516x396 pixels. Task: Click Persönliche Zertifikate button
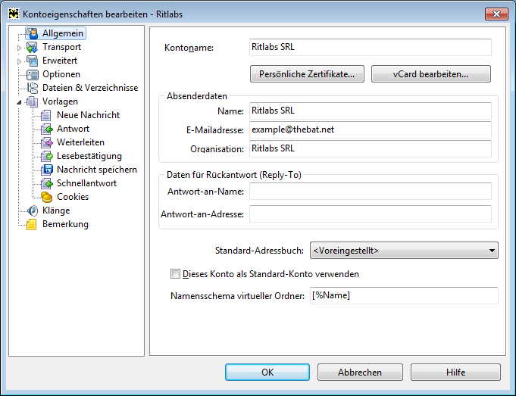(x=307, y=74)
